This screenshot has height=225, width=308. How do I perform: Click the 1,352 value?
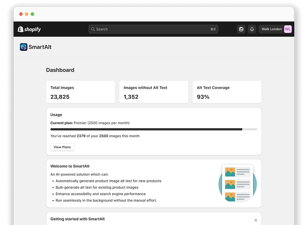[131, 97]
